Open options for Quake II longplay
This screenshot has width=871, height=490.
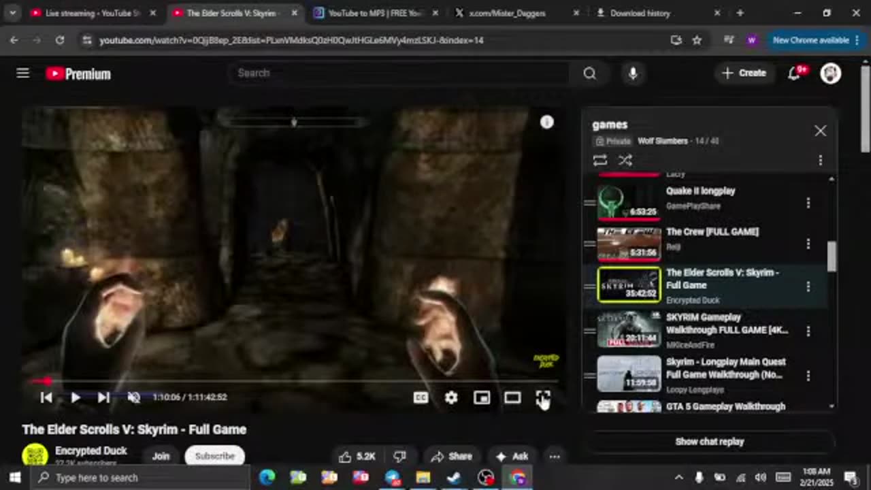click(x=808, y=203)
